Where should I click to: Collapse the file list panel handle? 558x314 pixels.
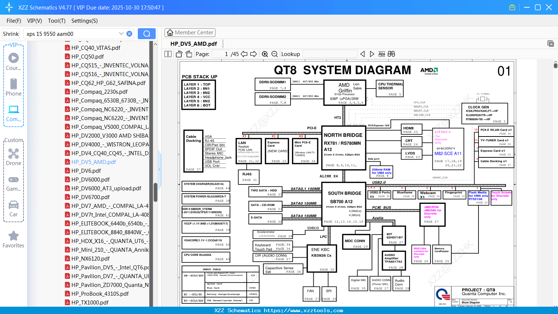(159, 169)
